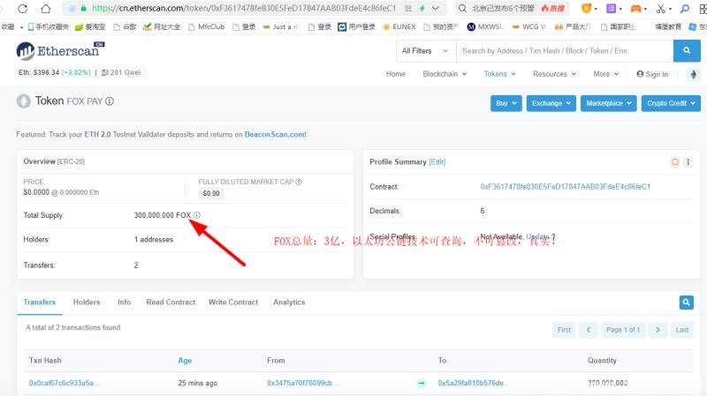Open To address 0x5a29fa810b576de
Image resolution: width=707 pixels, height=396 pixels.
473,383
